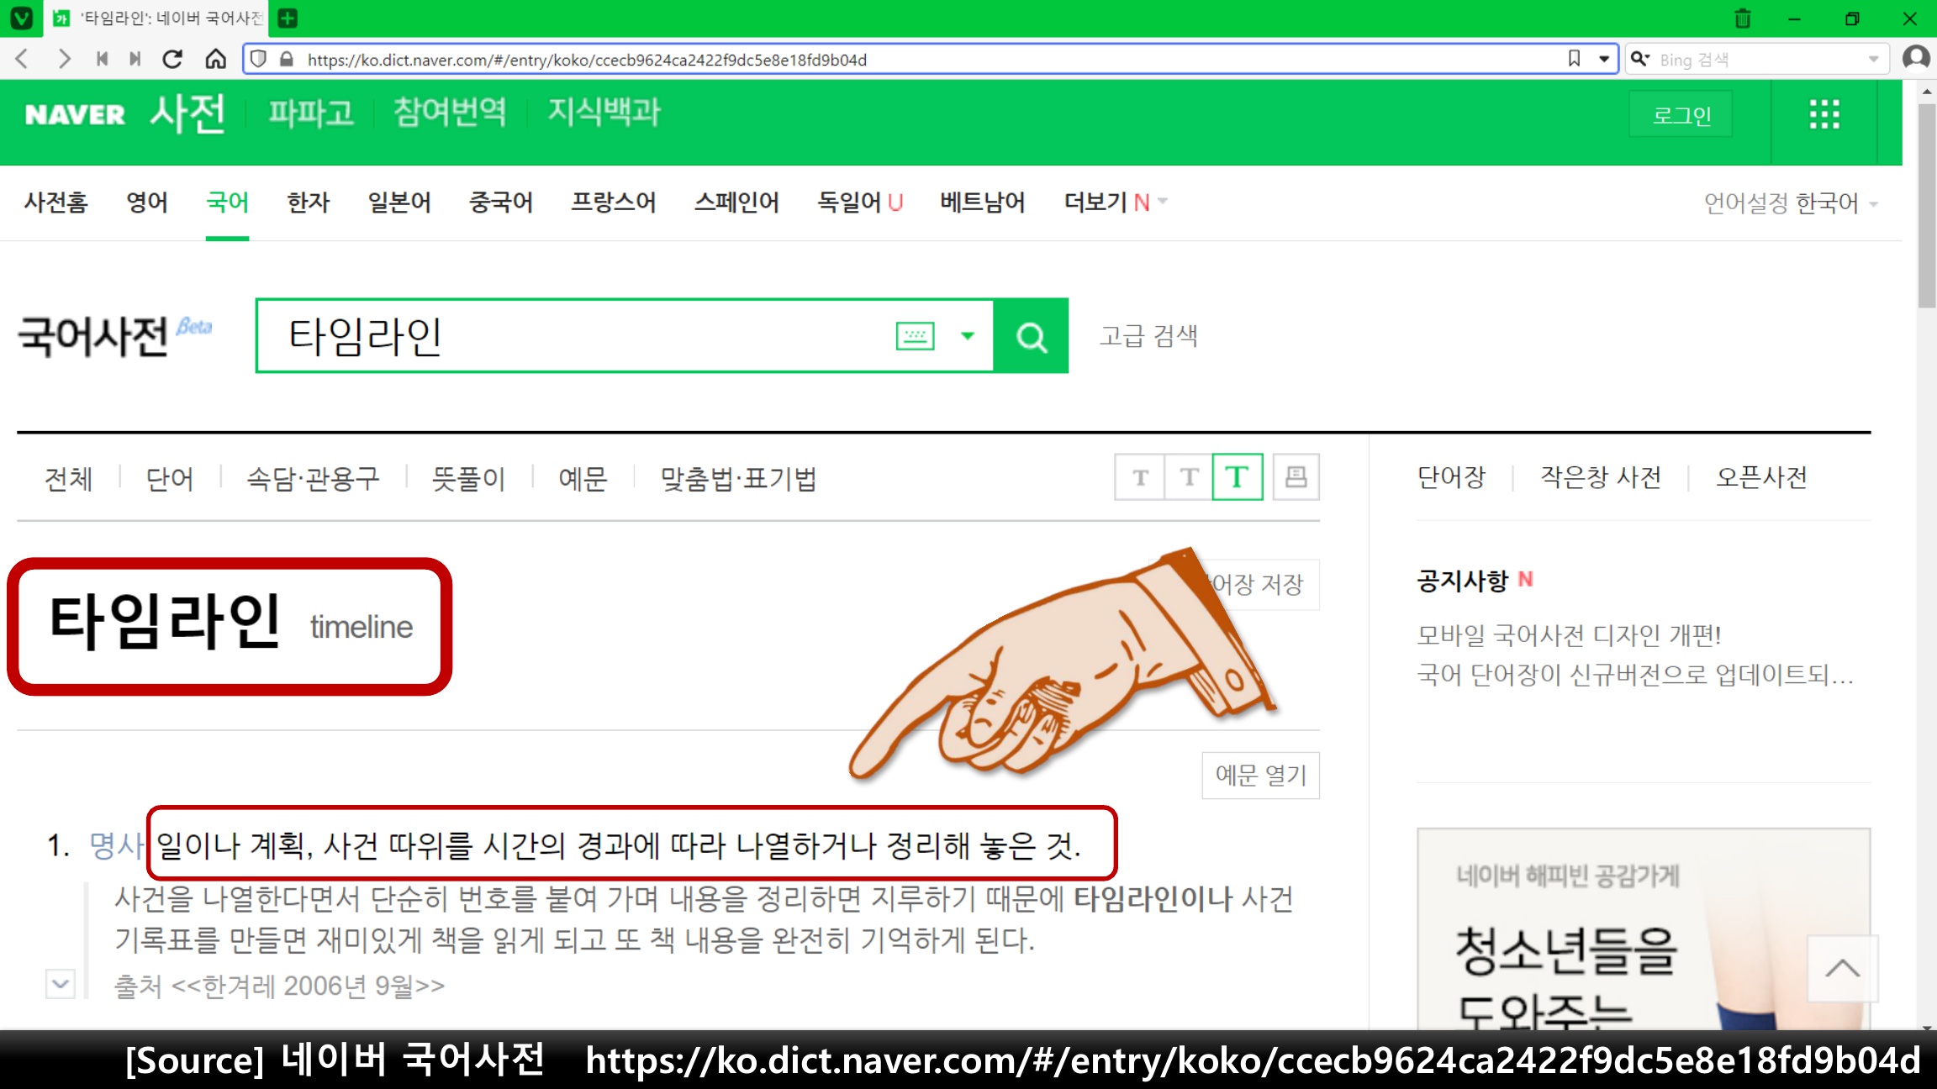Click the fast forward button
The width and height of the screenshot is (1937, 1089).
[x=135, y=59]
